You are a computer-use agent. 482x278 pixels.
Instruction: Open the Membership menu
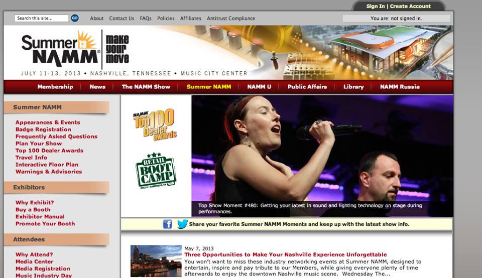[55, 87]
